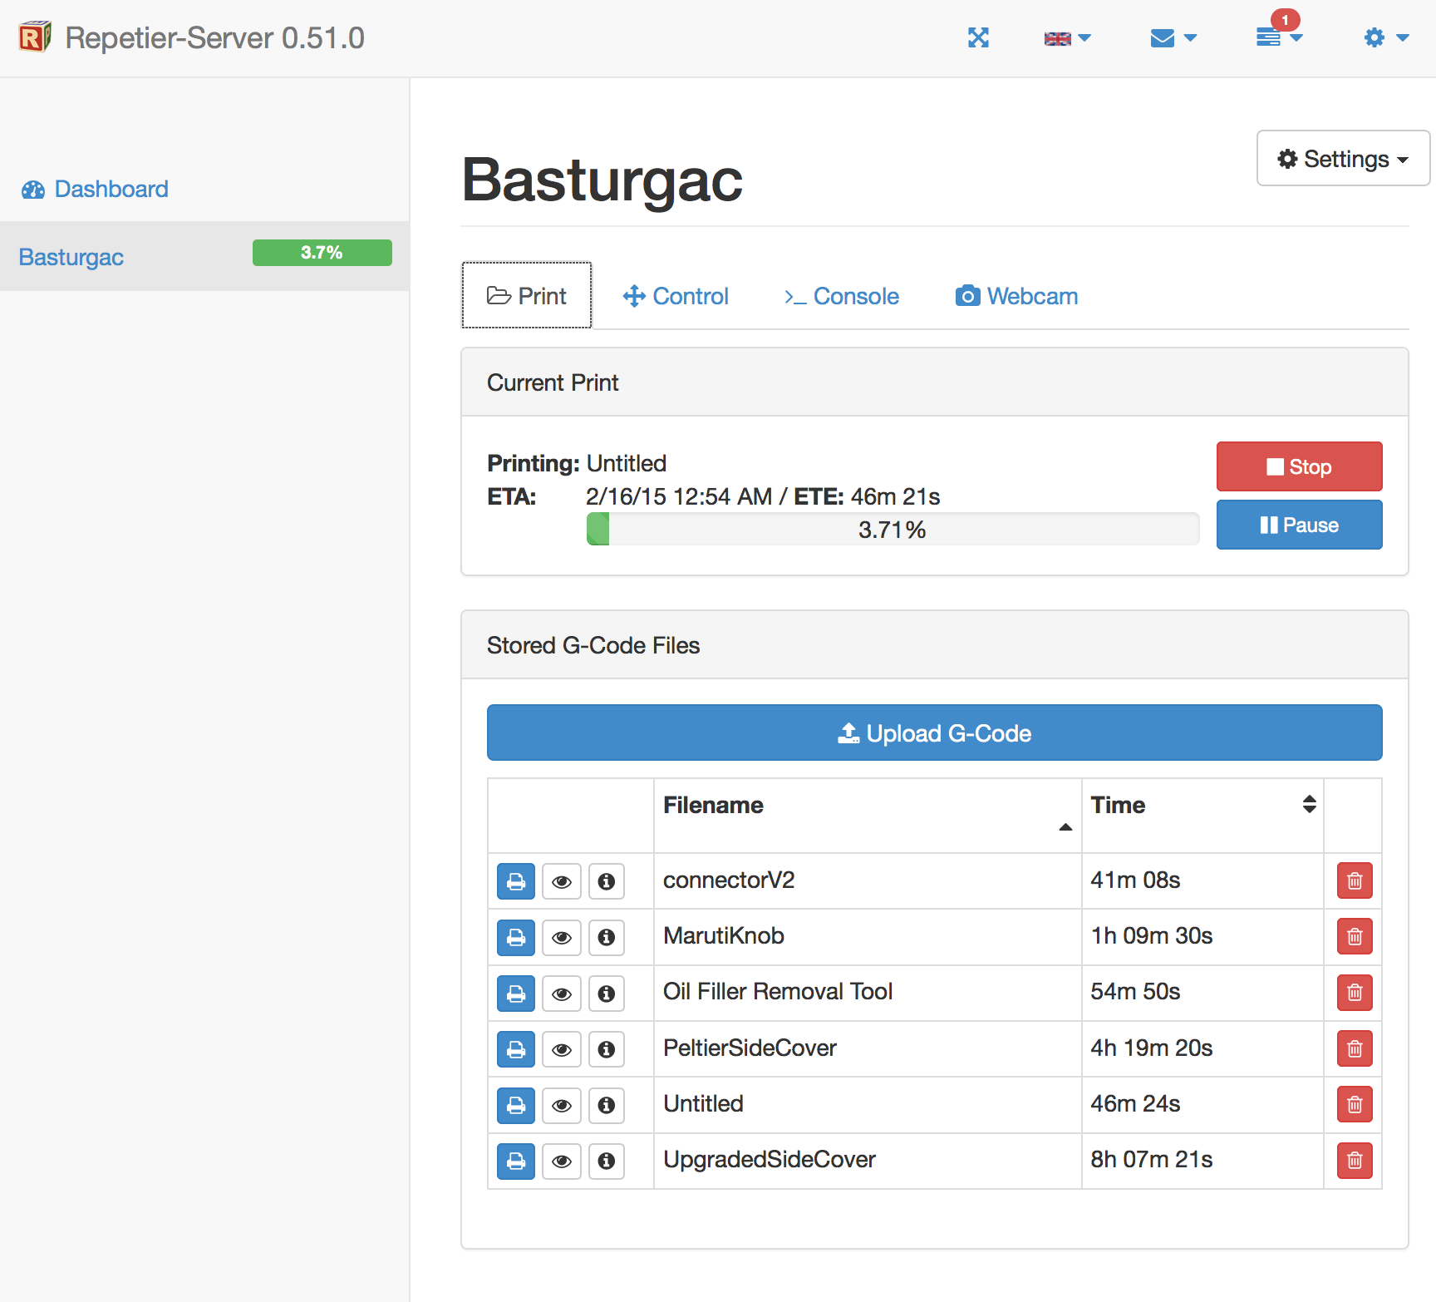Delete the MarutiKnob file with trash icon
The width and height of the screenshot is (1436, 1302).
1354,937
